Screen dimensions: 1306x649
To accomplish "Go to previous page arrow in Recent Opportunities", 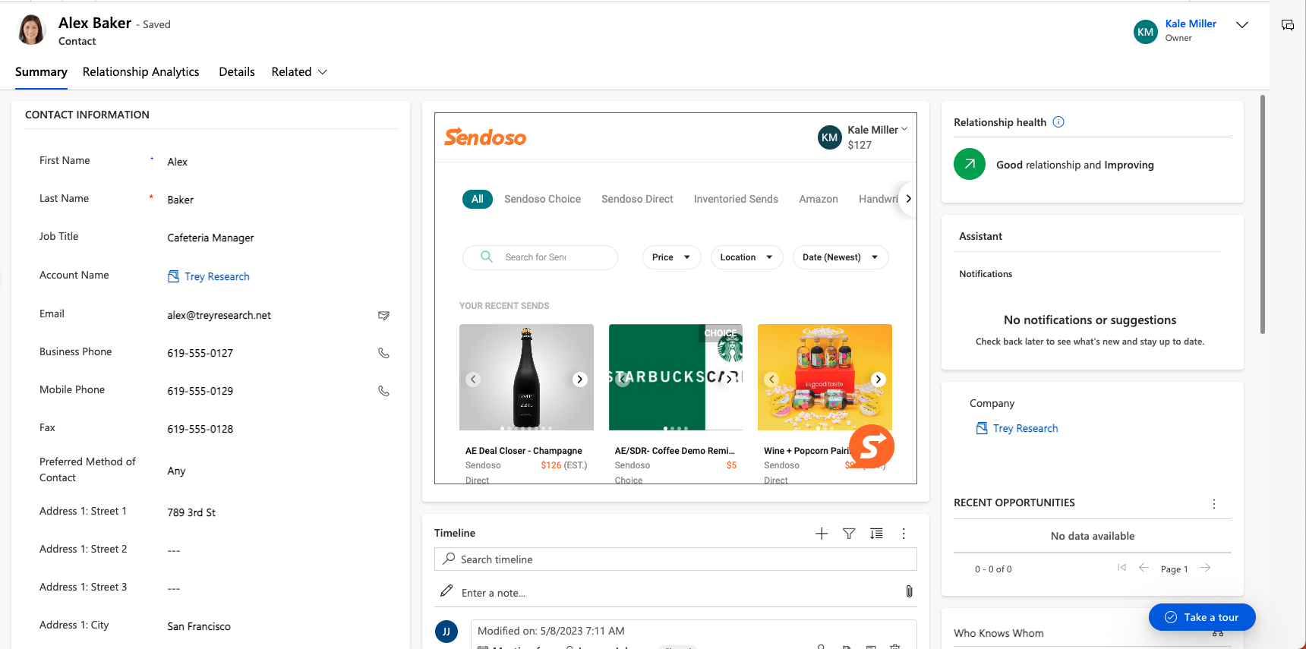I will [x=1144, y=568].
